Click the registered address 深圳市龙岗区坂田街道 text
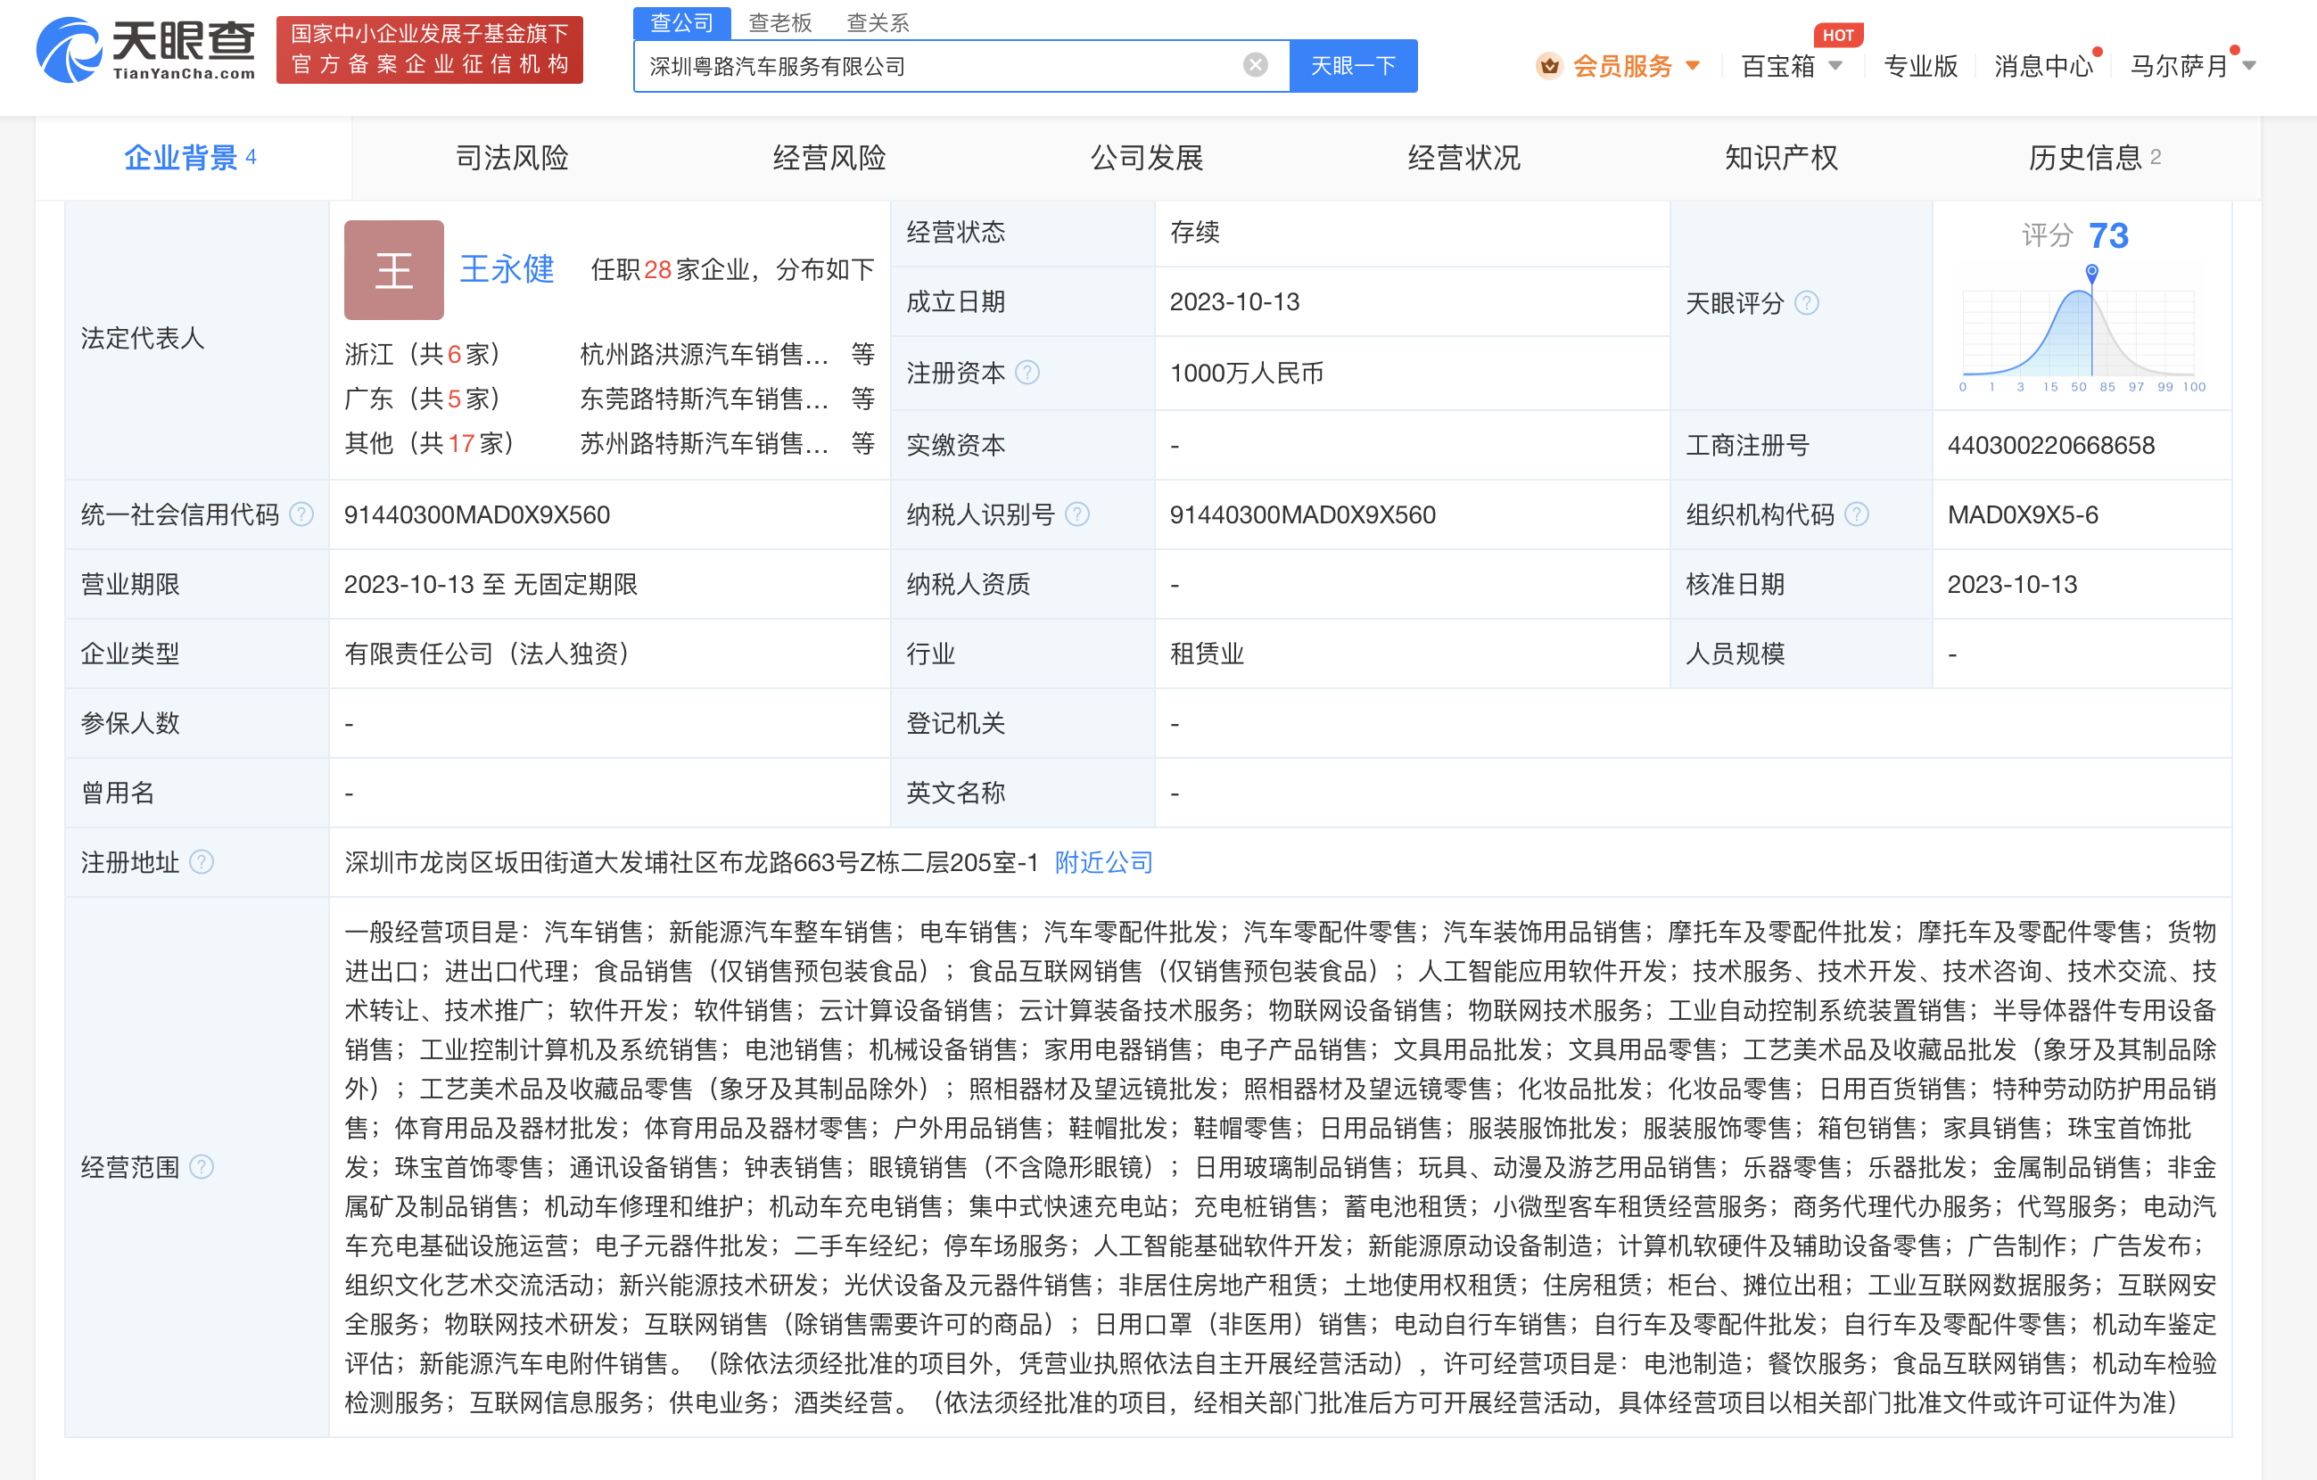 tap(691, 861)
